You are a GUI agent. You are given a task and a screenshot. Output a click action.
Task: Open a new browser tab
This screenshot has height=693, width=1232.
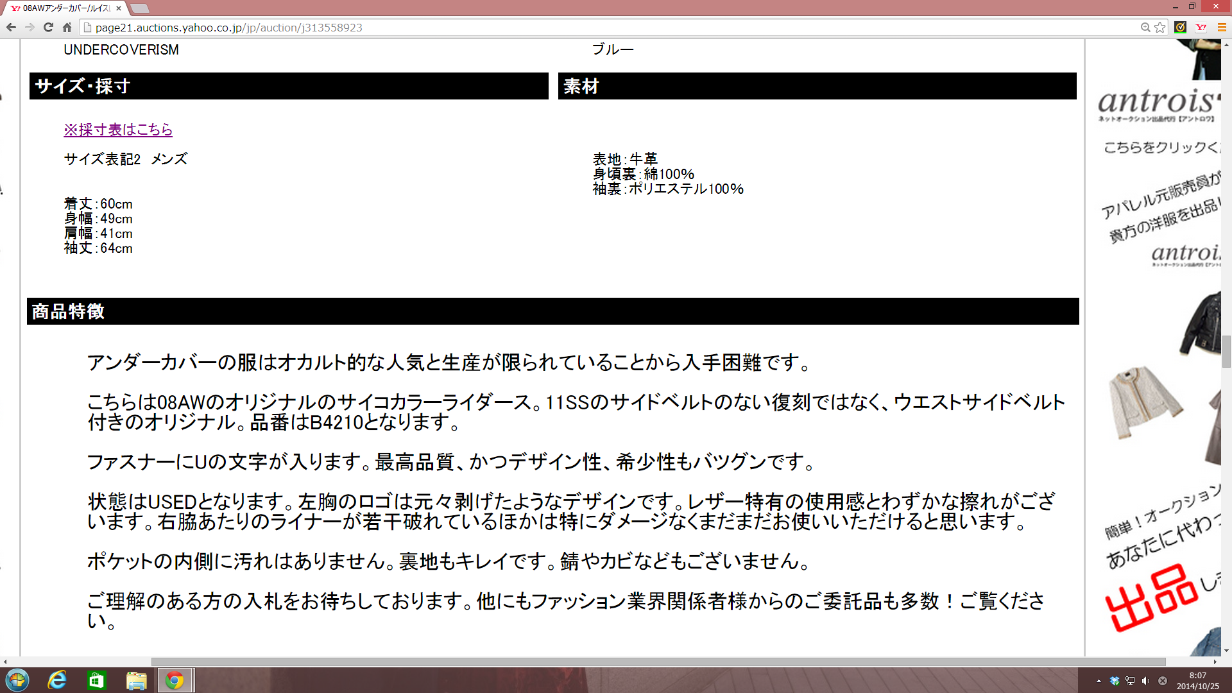[x=139, y=8]
